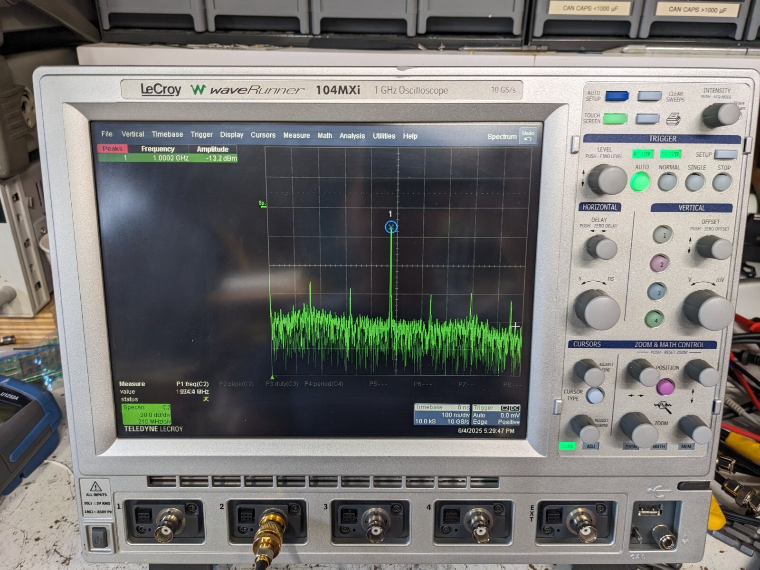Open the Trigger descriptor box
Viewport: 760px width, 570px height.
(x=496, y=415)
